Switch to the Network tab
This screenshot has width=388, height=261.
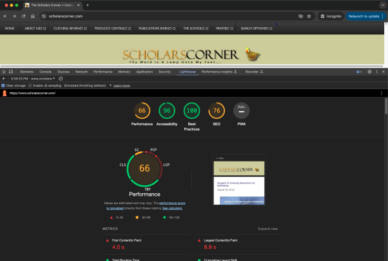(81, 72)
